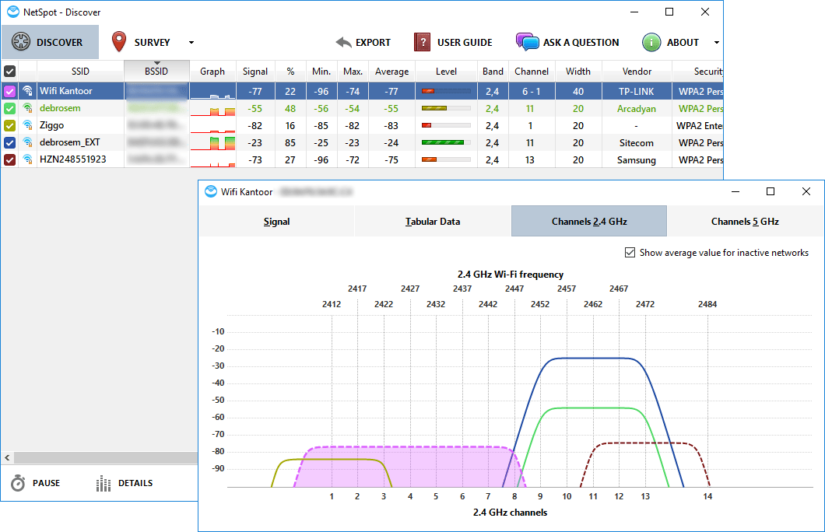Click the About info icon
Screen dimensions: 825x532
[651, 42]
